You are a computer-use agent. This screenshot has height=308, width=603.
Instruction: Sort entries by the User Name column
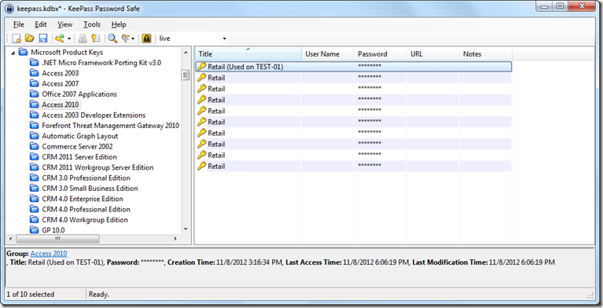328,54
